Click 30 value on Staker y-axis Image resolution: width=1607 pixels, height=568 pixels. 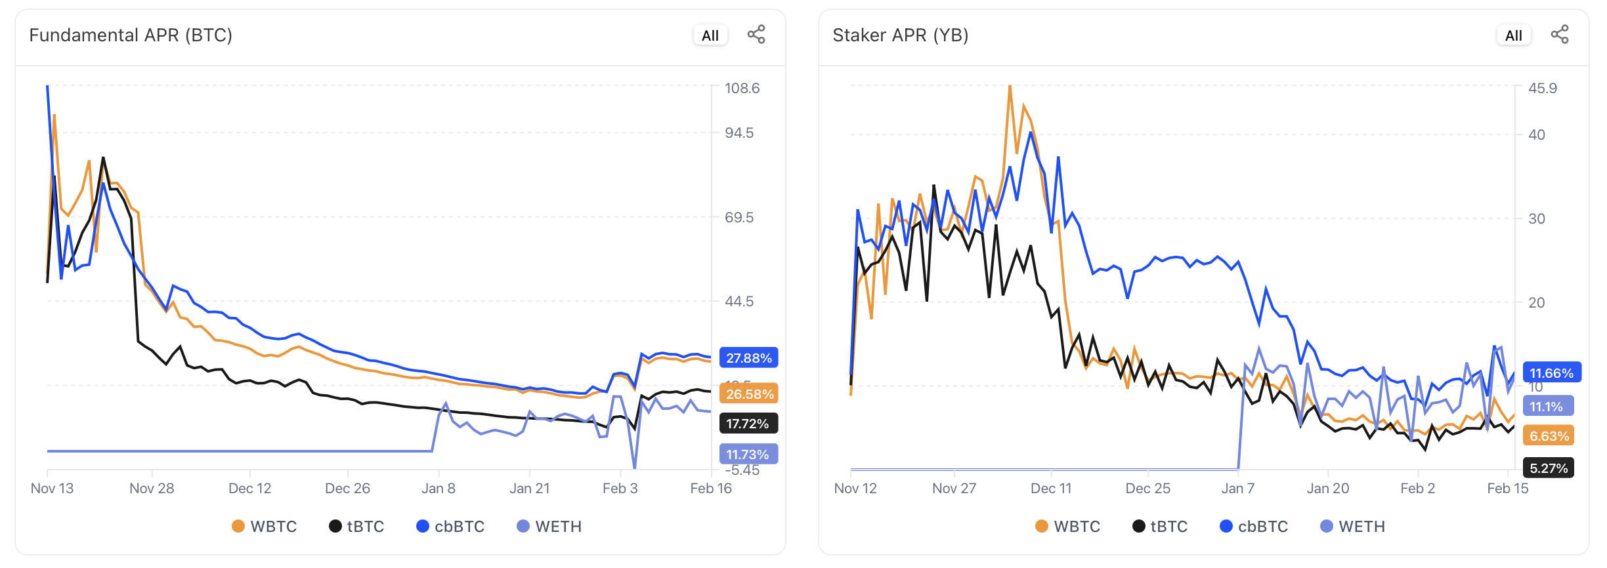[x=1537, y=219]
